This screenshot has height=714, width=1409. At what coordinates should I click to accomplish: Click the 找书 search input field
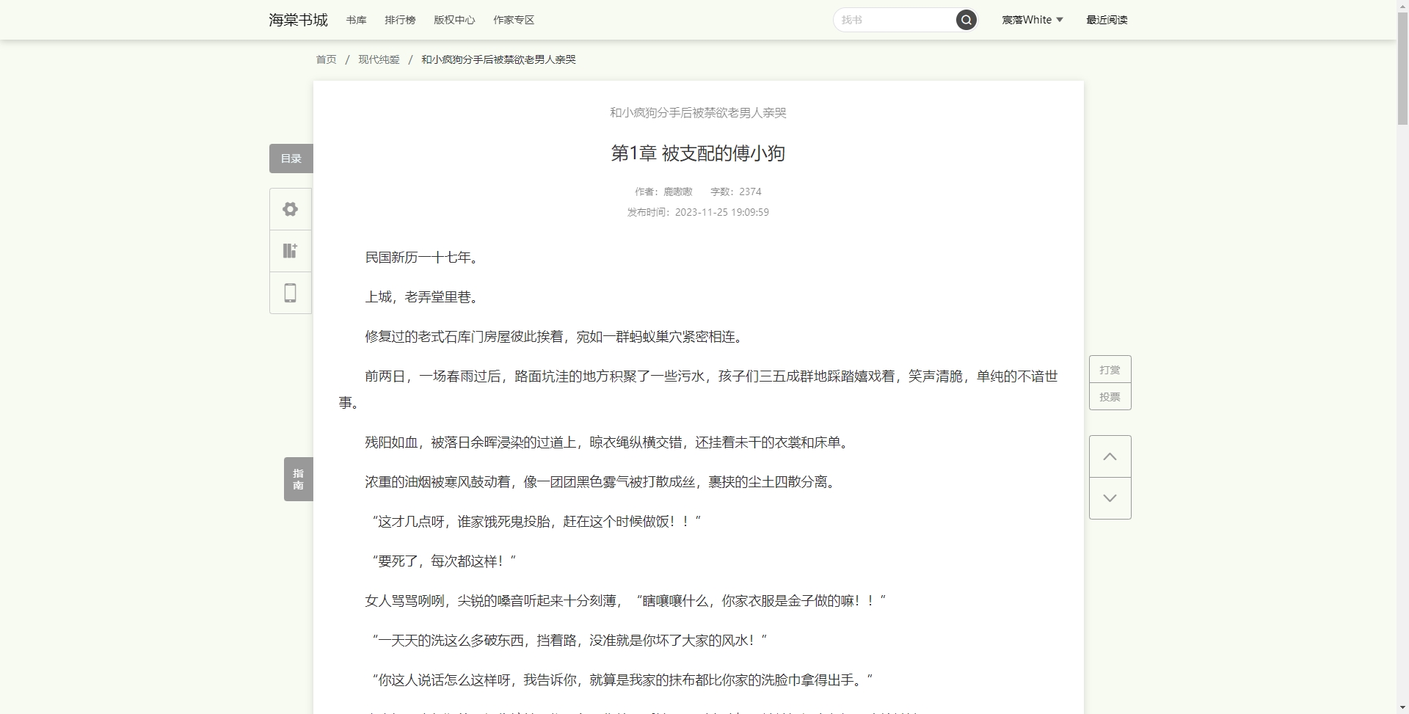pyautogui.click(x=895, y=20)
